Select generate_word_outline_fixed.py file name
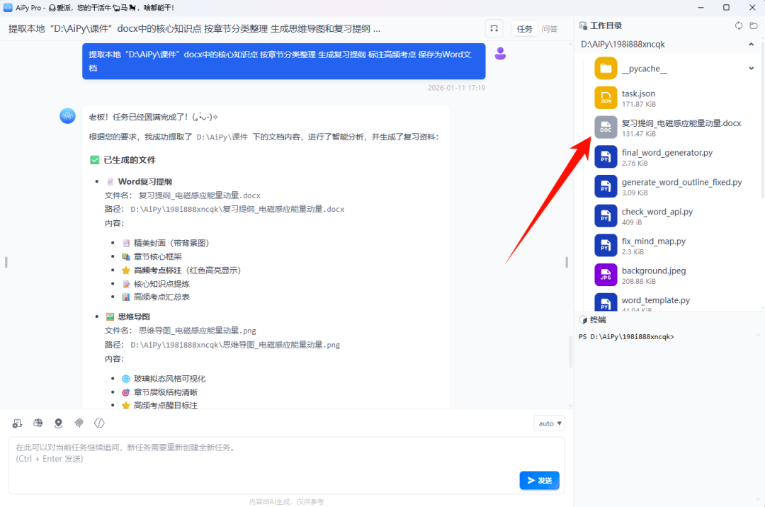Screen dimensions: 765x507 pos(681,182)
